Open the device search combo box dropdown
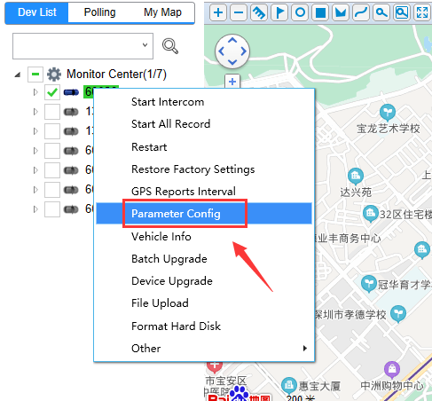Viewport: 432px width, 401px height. click(145, 45)
